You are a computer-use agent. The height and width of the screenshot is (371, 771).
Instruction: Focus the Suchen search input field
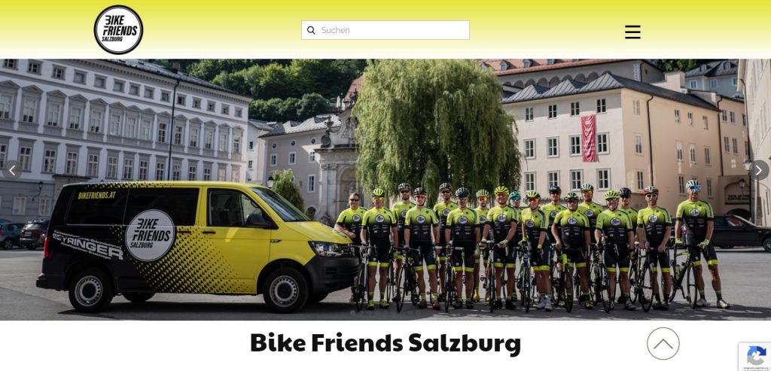point(385,30)
